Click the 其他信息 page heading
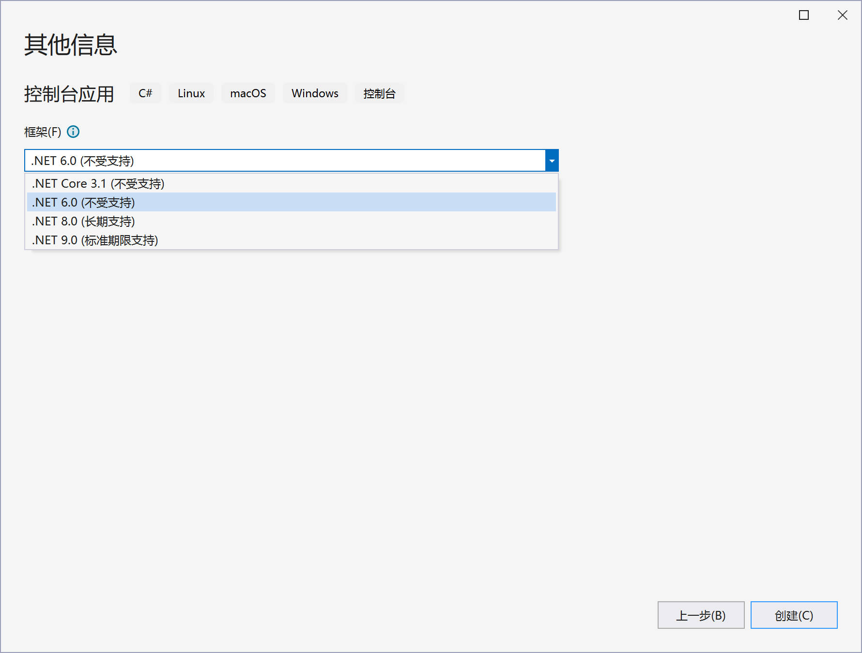 pyautogui.click(x=71, y=45)
